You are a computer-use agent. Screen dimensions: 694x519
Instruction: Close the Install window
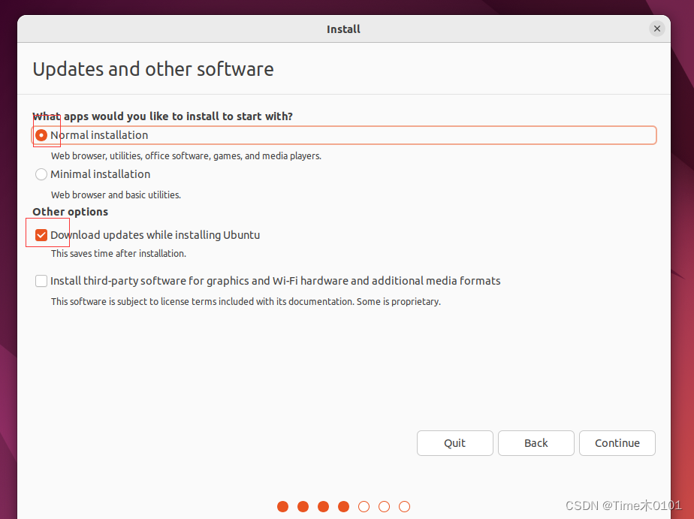656,29
